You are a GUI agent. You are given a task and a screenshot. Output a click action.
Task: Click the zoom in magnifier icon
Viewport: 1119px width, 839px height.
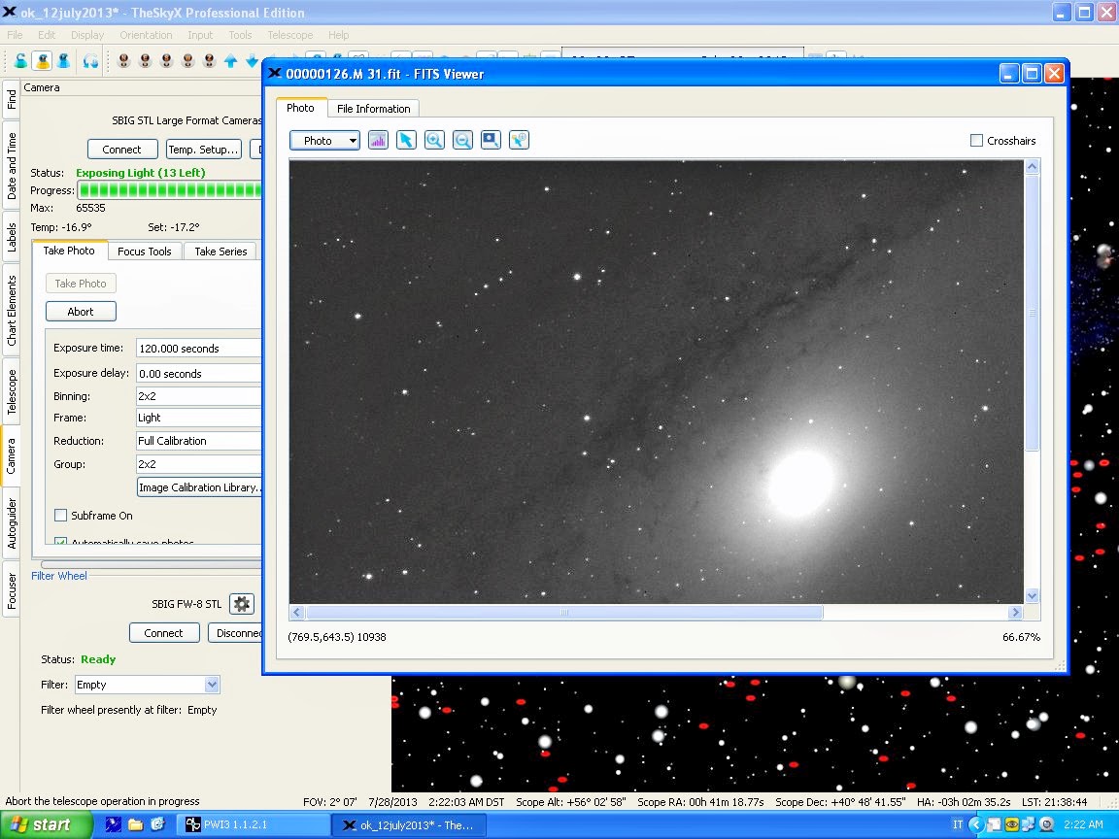(434, 141)
